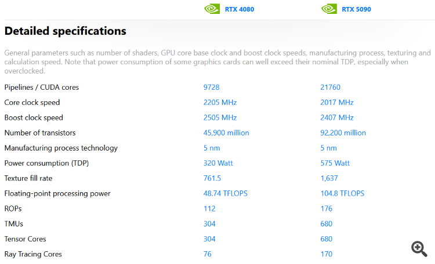This screenshot has height=264, width=435.
Task: Click the 575 Watt TDP value
Action: [335, 163]
